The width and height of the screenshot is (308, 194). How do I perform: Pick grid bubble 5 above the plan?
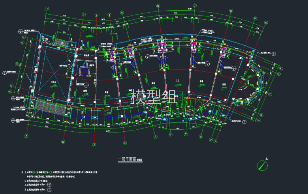(122, 13)
